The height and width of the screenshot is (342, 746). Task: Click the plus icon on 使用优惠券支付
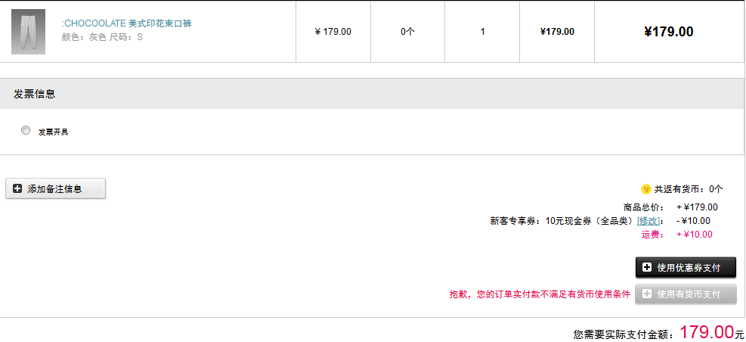coord(647,267)
